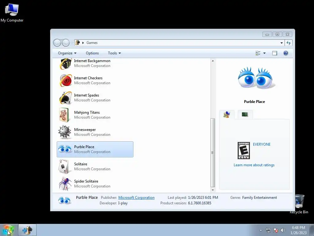The height and width of the screenshot is (236, 314).
Task: Click the change view icon
Action: [258, 53]
